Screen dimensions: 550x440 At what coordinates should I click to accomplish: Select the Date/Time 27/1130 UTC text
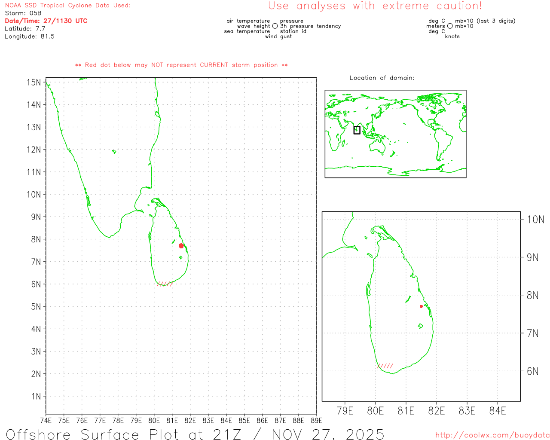46,21
